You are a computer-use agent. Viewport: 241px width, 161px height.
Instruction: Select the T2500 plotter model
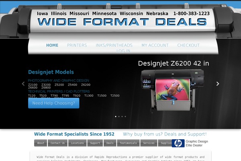point(115,95)
